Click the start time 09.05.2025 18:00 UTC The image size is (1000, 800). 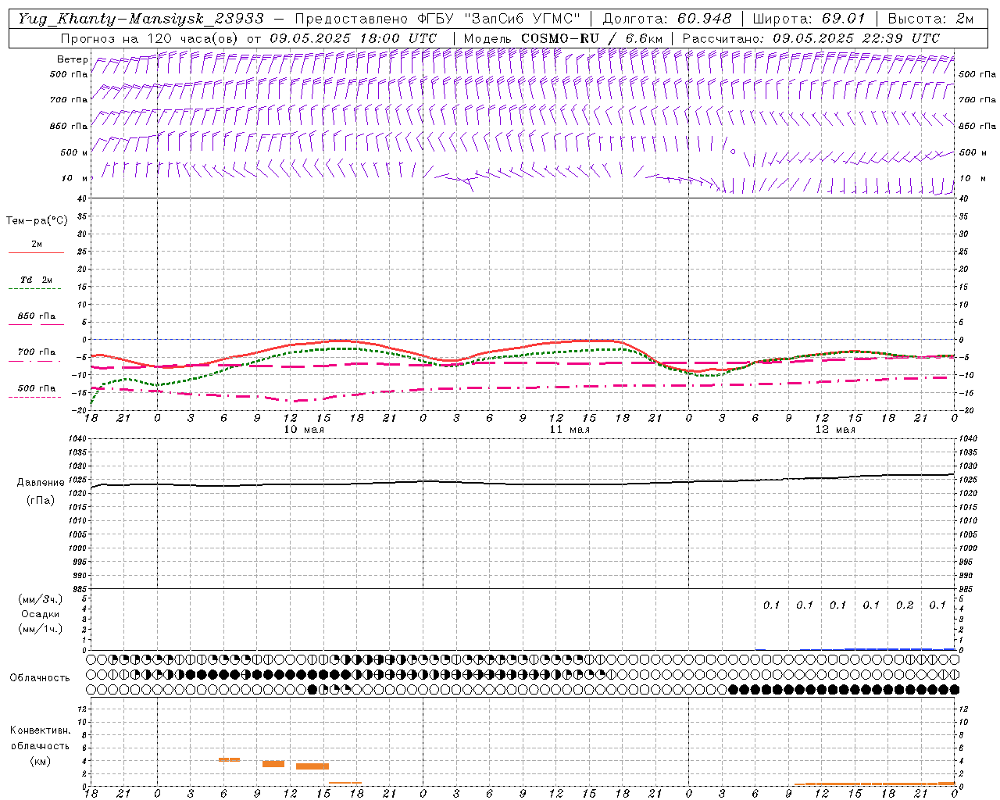(x=353, y=38)
